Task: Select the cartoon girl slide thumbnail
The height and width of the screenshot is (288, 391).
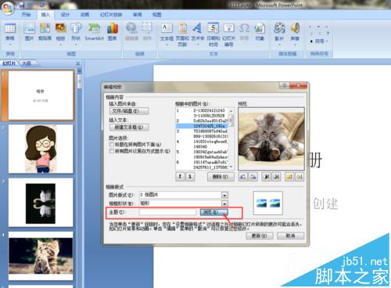Action: coord(41,149)
